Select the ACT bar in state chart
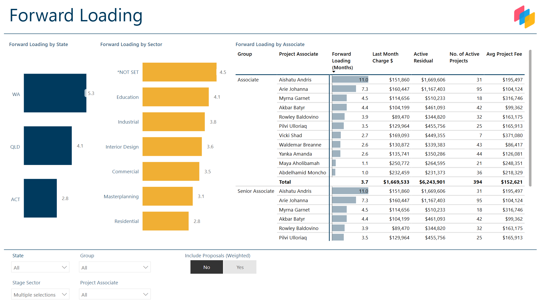 [x=40, y=198]
